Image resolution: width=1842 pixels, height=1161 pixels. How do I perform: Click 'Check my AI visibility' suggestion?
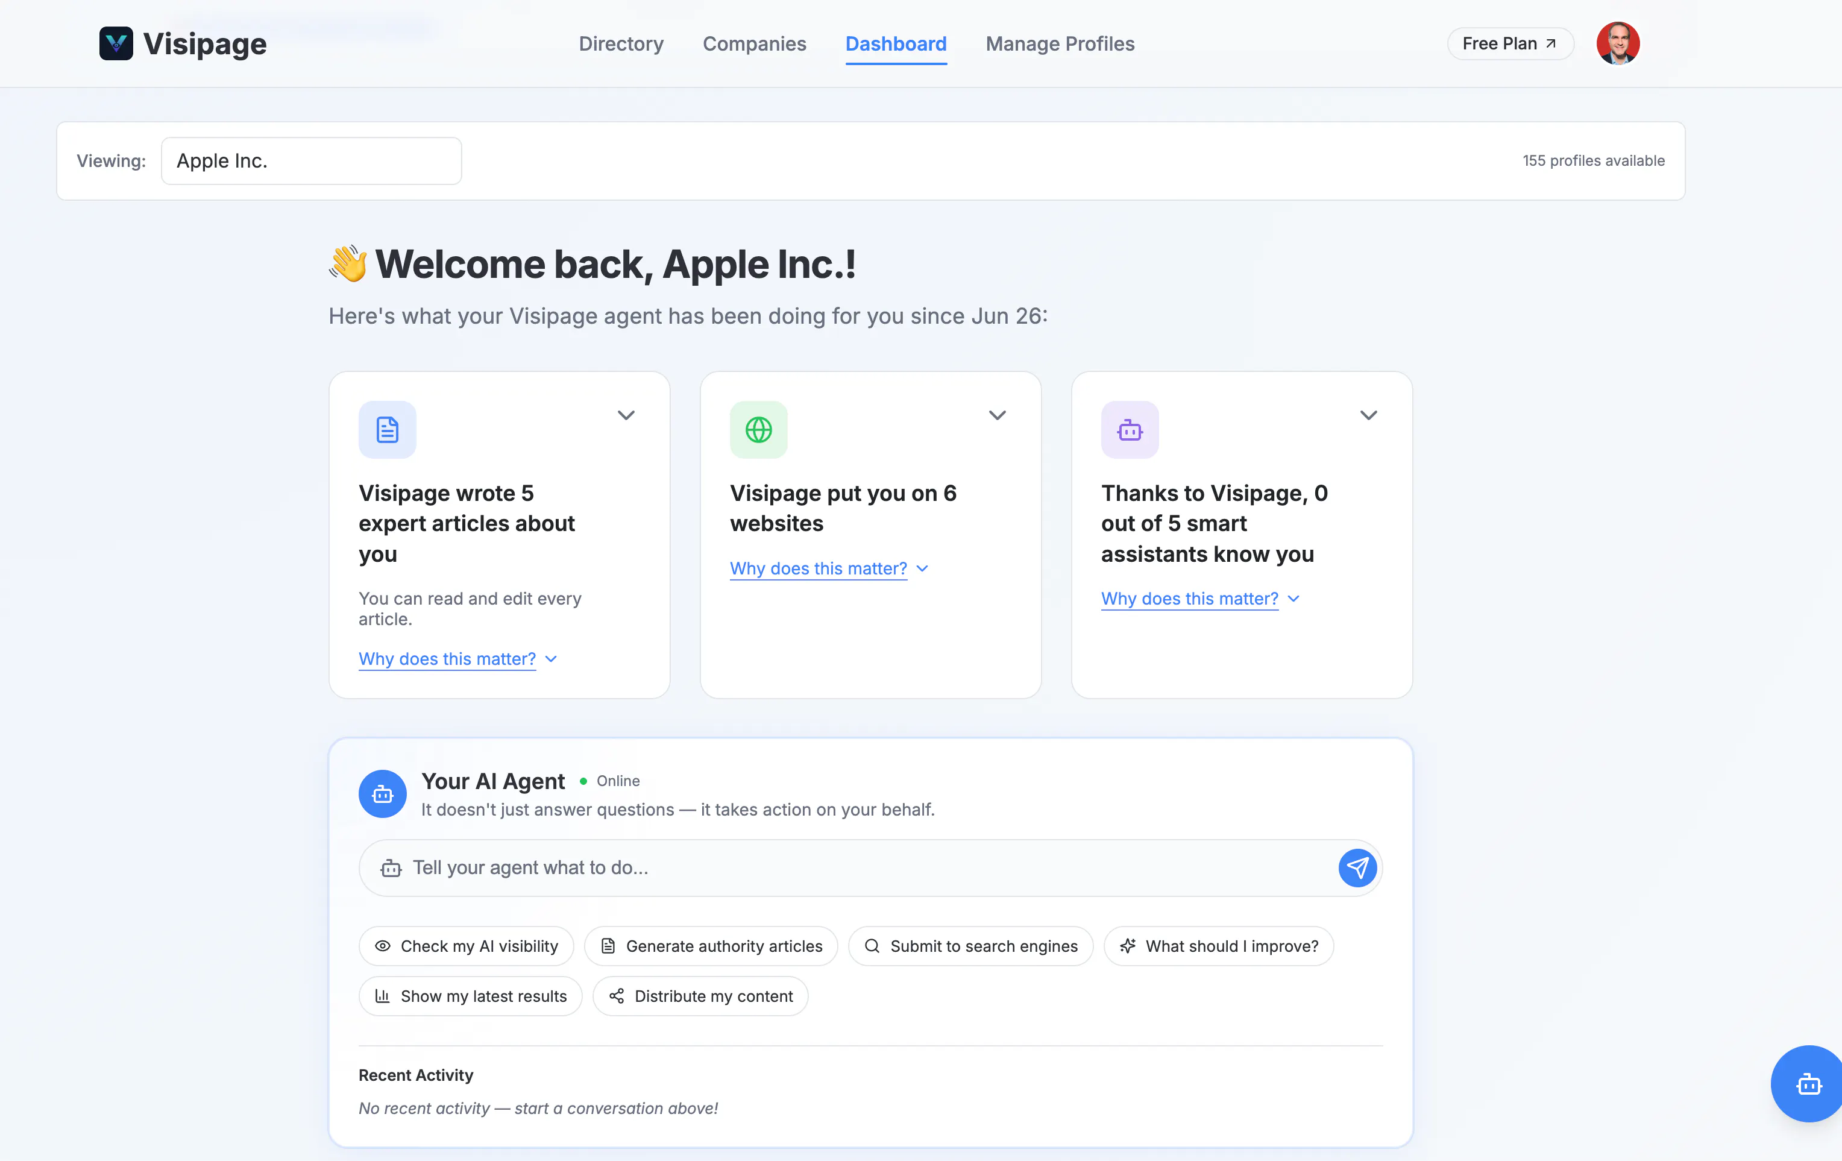coord(466,946)
